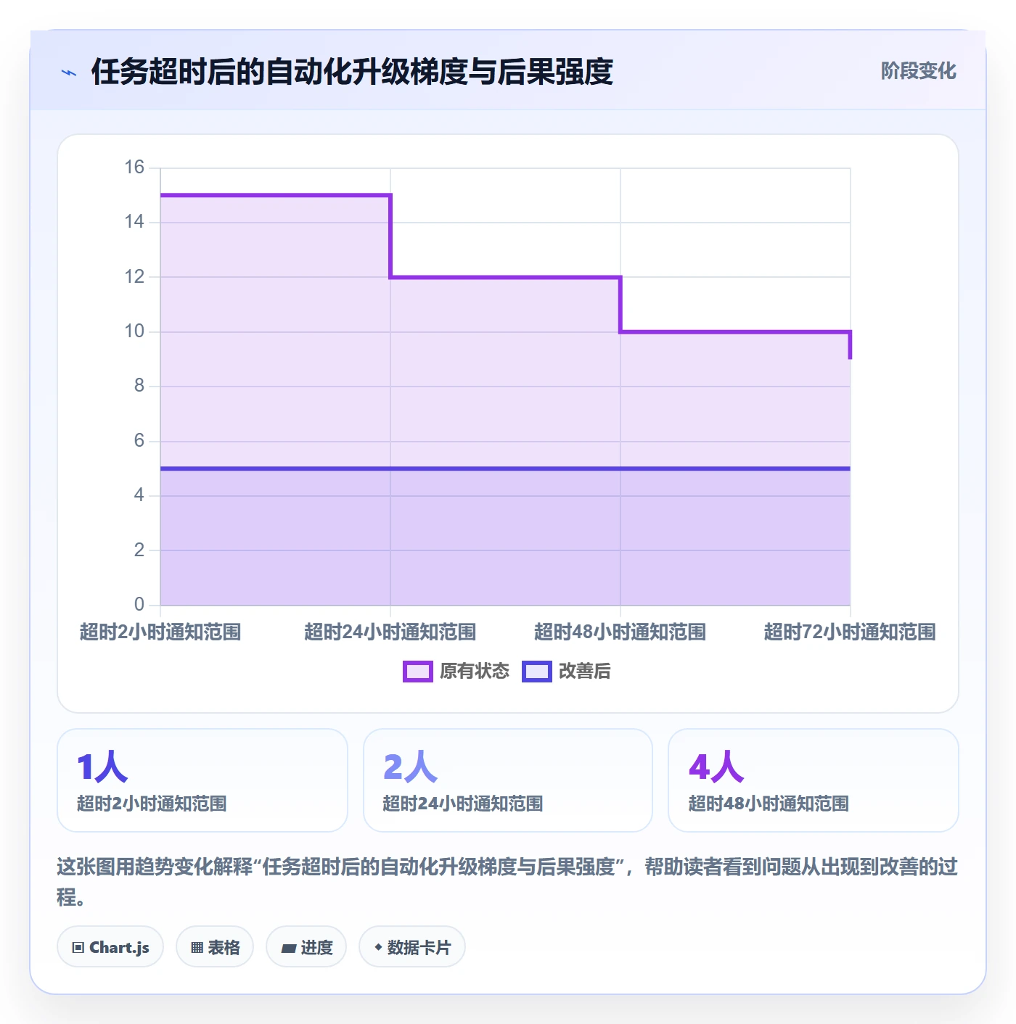Click the 超时48小时通知范围 caption under 4人

point(769,804)
